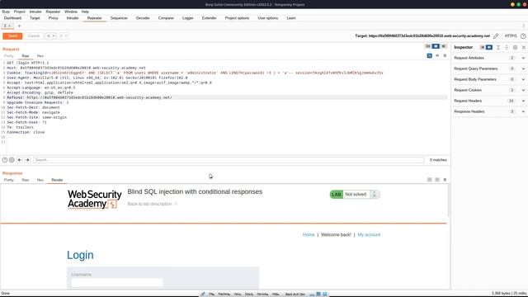Set tabbed request/response layout
The width and height of the screenshot is (528, 297).
pos(444,46)
